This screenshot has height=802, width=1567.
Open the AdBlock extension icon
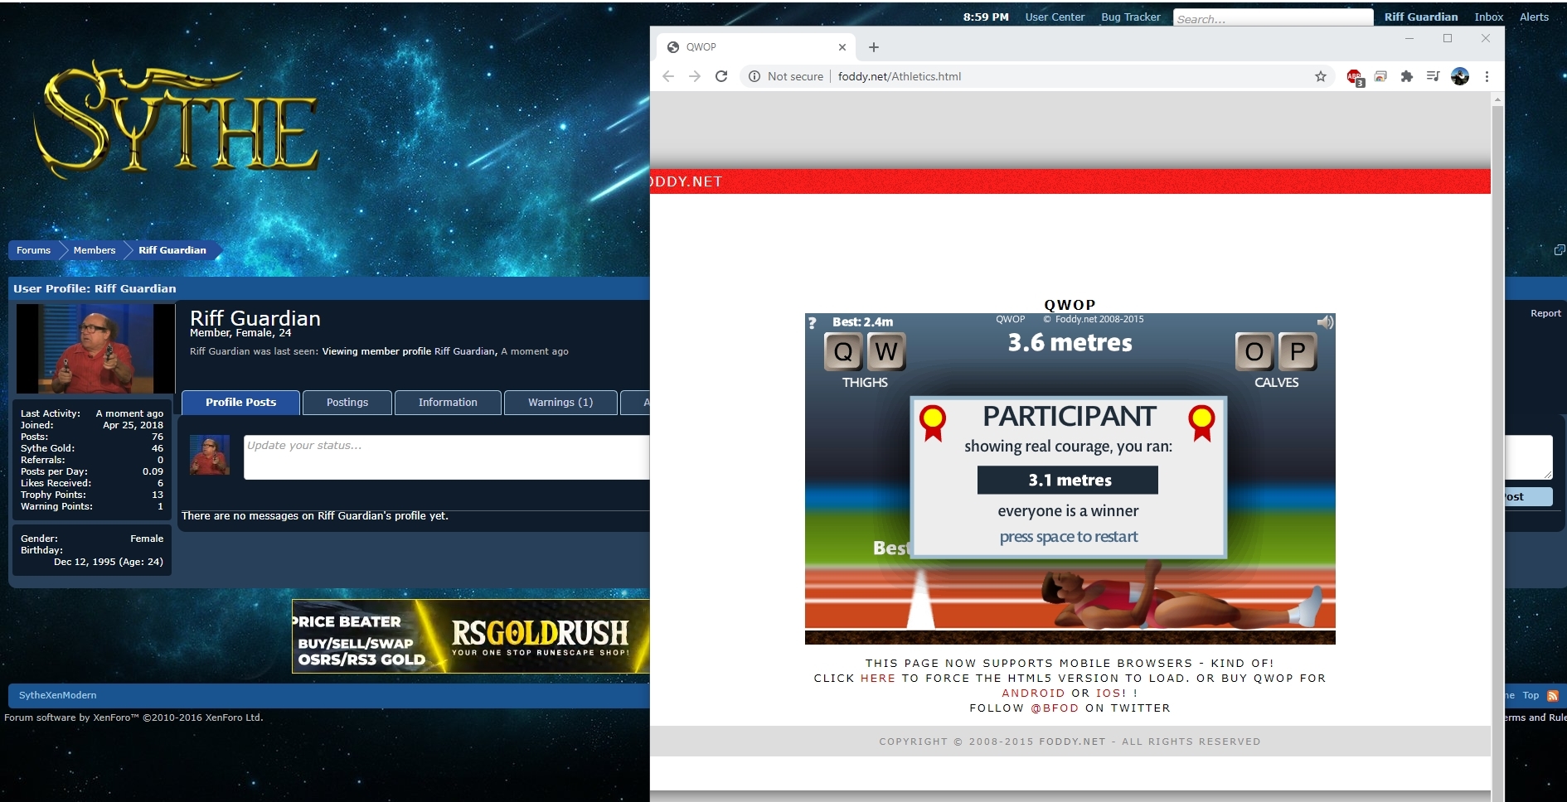click(x=1356, y=77)
